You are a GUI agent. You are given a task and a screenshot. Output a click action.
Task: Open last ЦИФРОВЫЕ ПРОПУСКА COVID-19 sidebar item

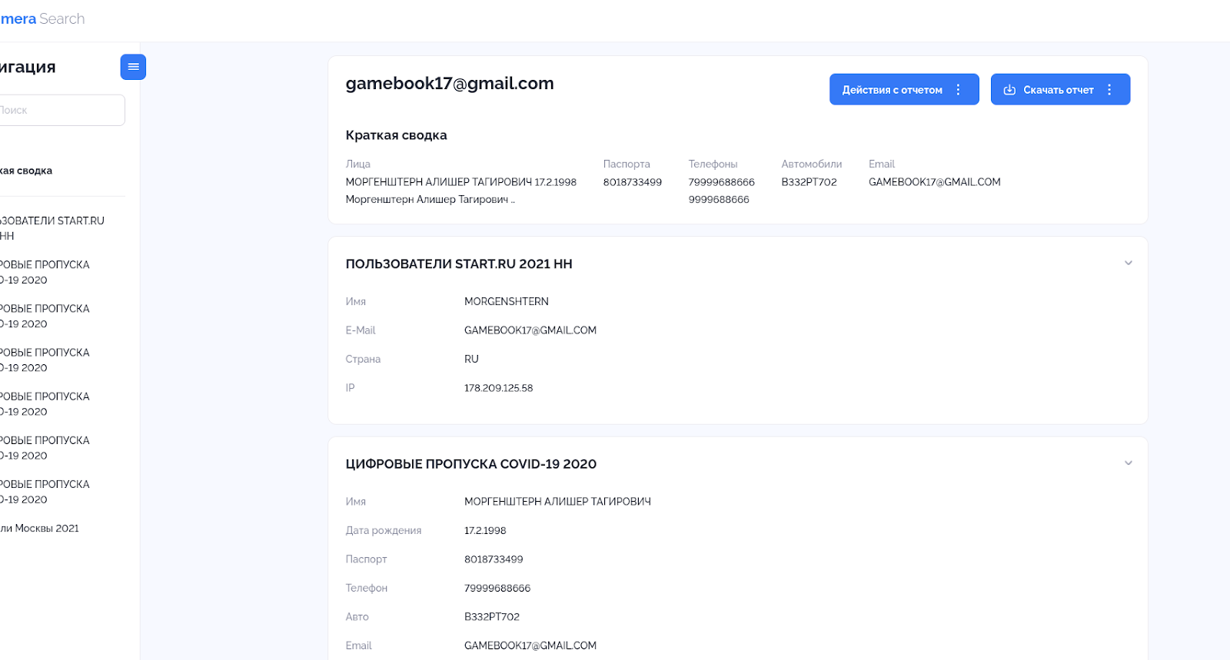point(45,492)
